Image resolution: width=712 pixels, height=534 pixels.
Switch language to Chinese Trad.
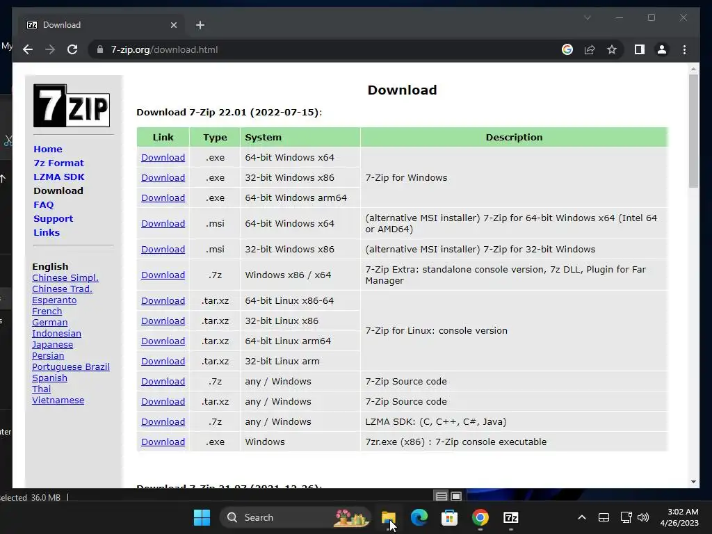click(62, 289)
